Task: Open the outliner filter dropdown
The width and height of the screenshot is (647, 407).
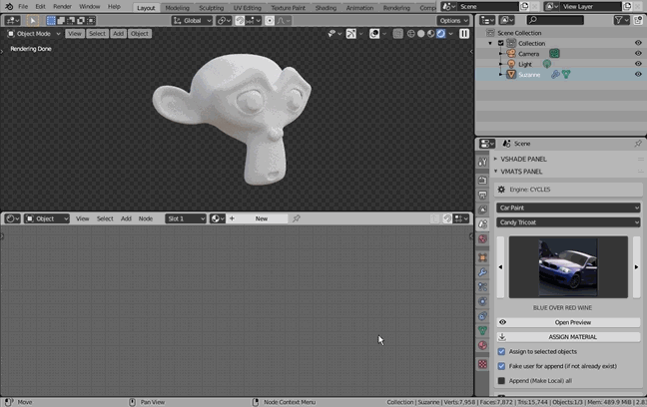Action: (x=621, y=20)
